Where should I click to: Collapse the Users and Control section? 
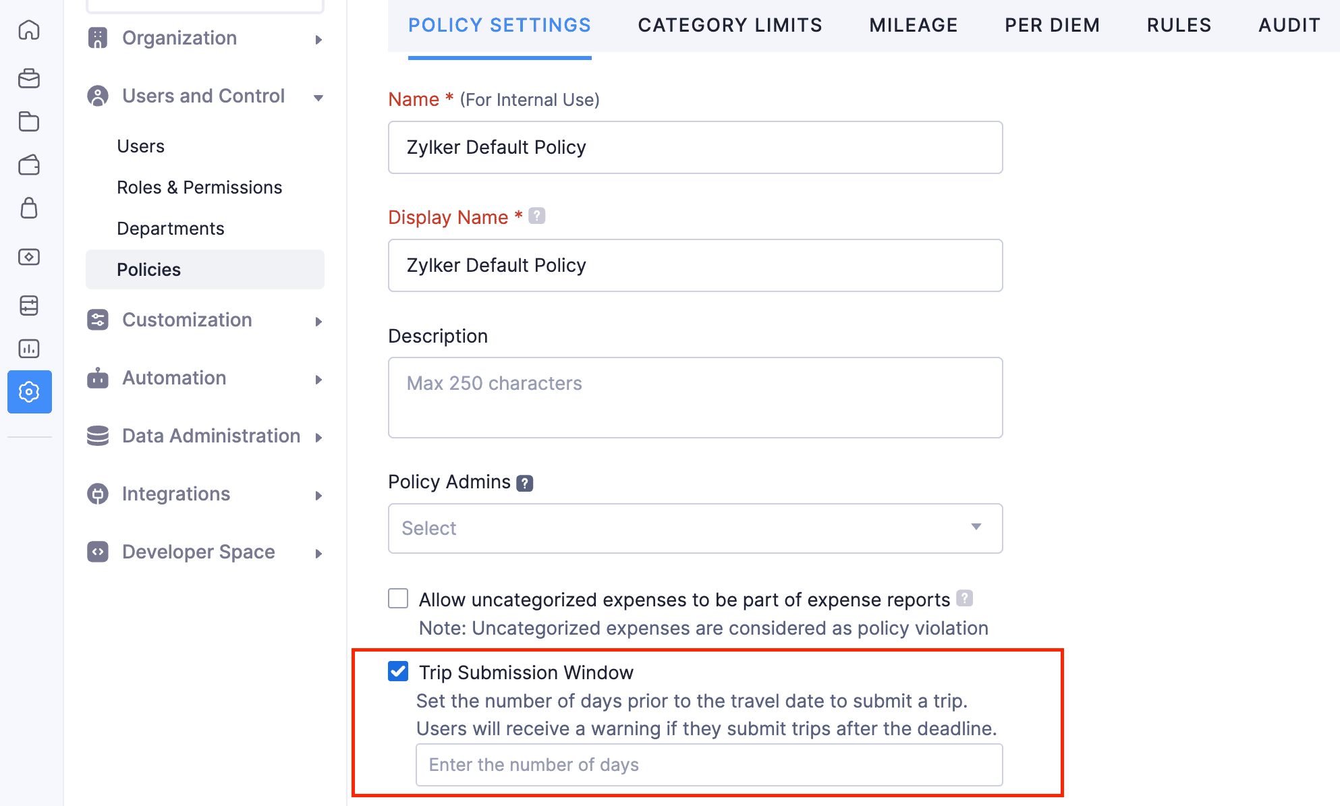click(x=204, y=96)
